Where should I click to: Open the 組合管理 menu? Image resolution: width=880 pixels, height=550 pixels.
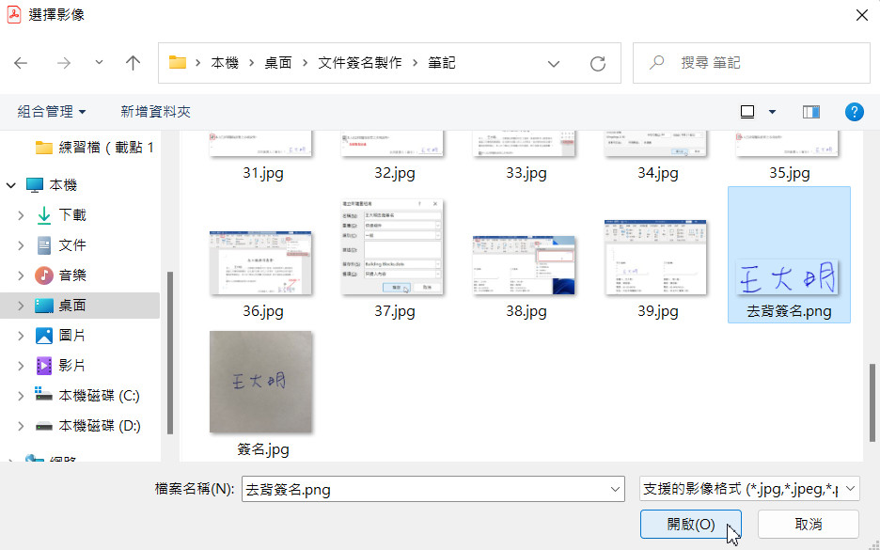pos(52,112)
